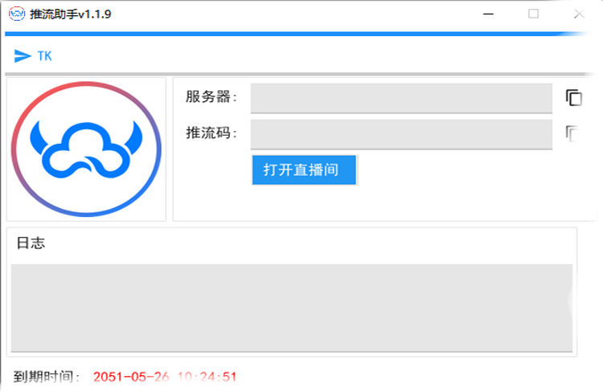This screenshot has width=603, height=392.
Task: Select the 日志 section heading
Action: coord(31,243)
